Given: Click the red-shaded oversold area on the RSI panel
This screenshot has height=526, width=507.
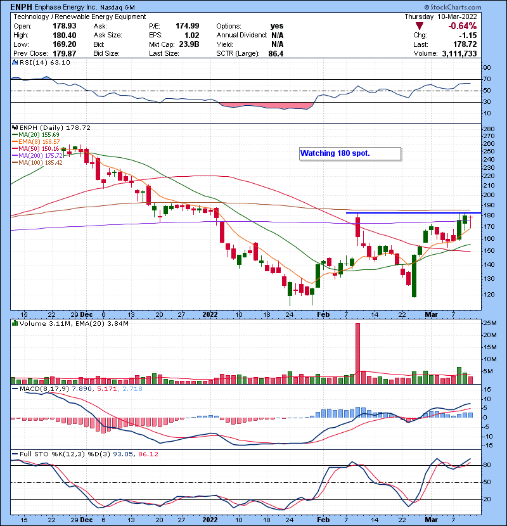Looking at the screenshot, I should click(266, 106).
